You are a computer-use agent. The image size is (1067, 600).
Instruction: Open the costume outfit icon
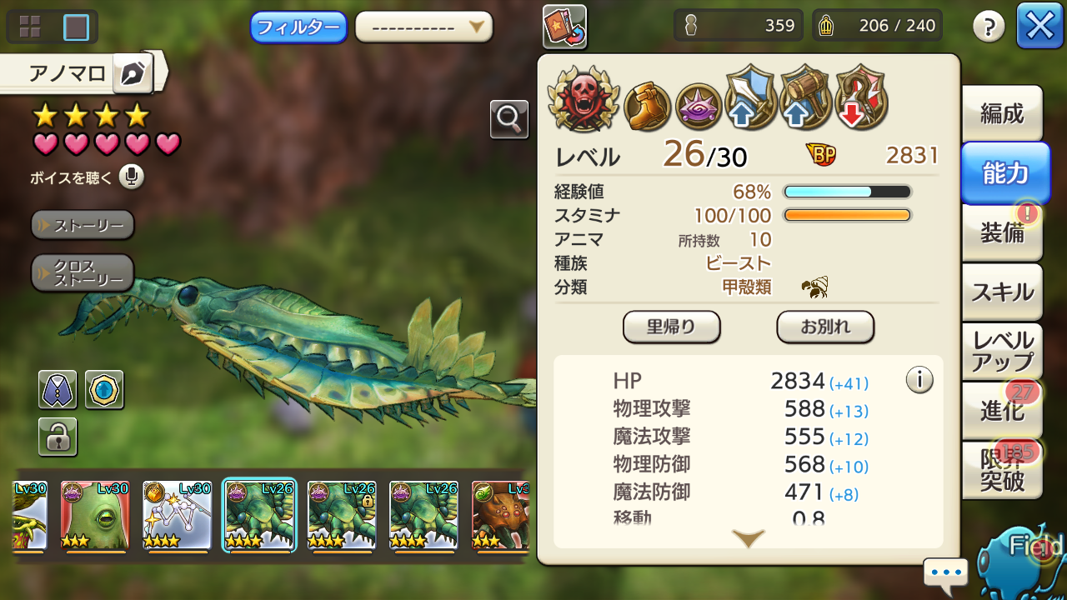coord(58,389)
